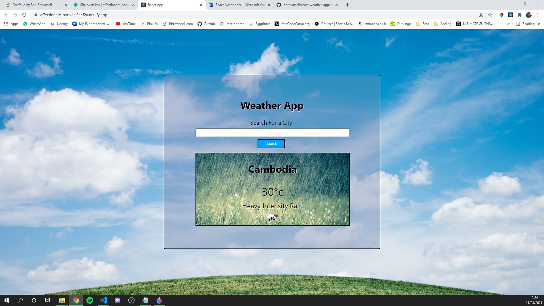Bookmark this page with the star
The image size is (544, 306).
click(490, 15)
